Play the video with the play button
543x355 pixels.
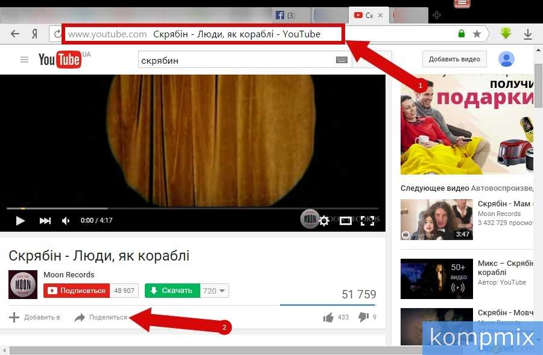pos(20,220)
